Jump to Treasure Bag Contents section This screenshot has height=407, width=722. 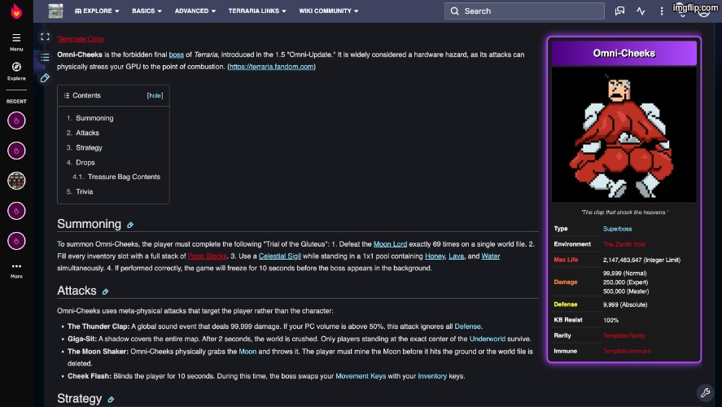click(124, 177)
